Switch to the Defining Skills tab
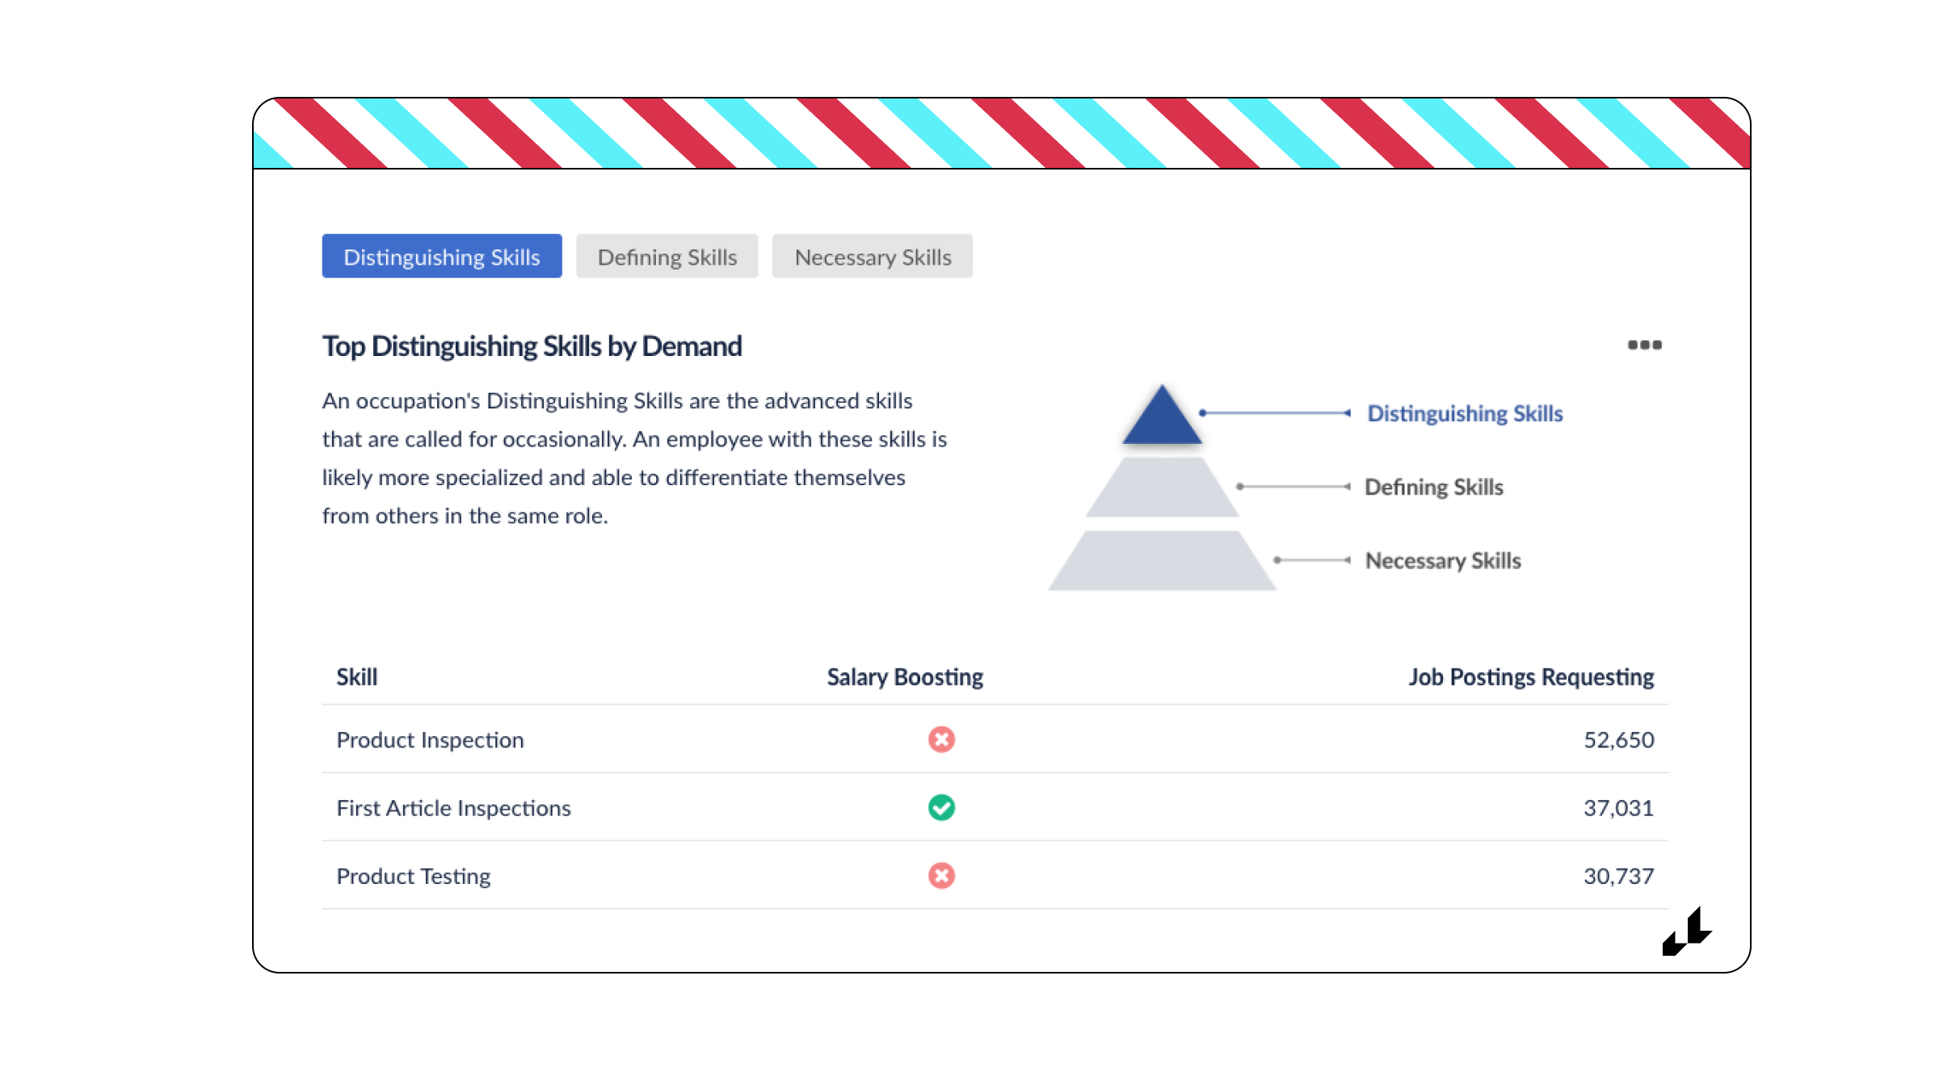The height and width of the screenshot is (1072, 1939). [x=667, y=257]
